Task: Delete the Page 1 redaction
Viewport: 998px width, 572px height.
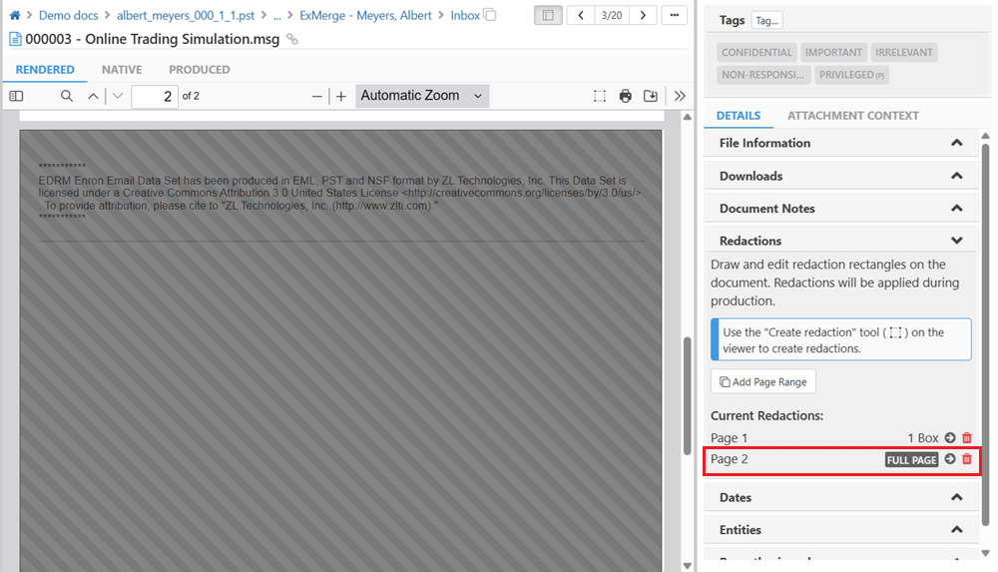Action: pyautogui.click(x=967, y=437)
